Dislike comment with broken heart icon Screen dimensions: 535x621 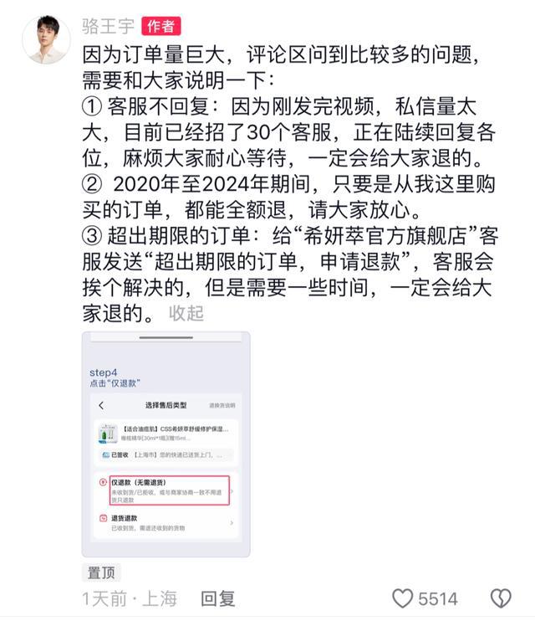(x=501, y=598)
